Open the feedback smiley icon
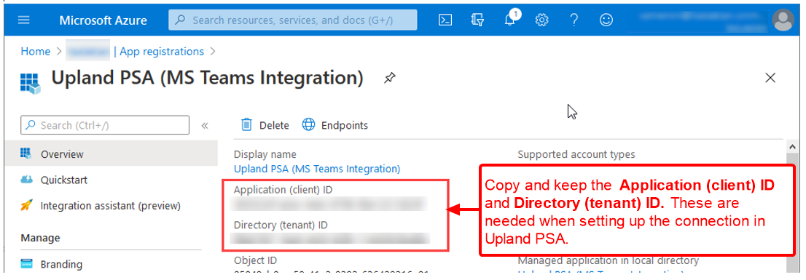The height and width of the screenshot is (280, 806). (x=606, y=20)
